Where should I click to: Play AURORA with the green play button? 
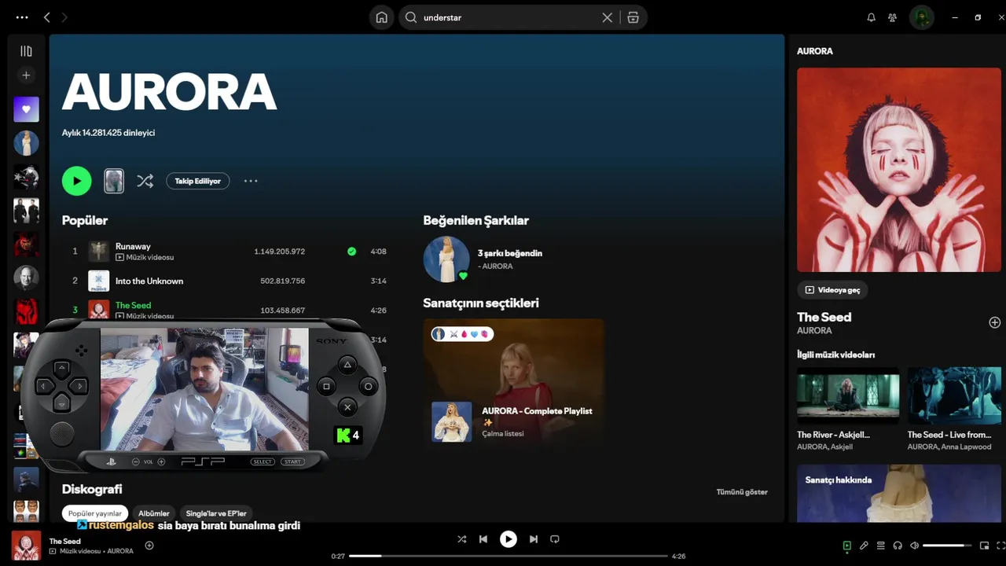76,181
